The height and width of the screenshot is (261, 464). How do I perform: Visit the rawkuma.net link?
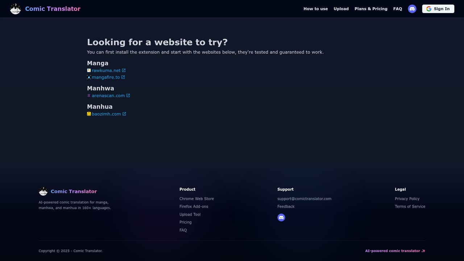pyautogui.click(x=106, y=70)
